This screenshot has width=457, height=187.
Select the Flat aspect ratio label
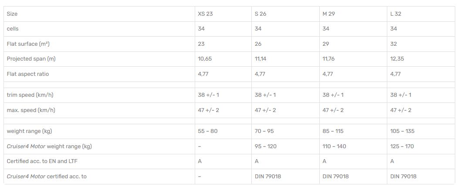pos(28,74)
